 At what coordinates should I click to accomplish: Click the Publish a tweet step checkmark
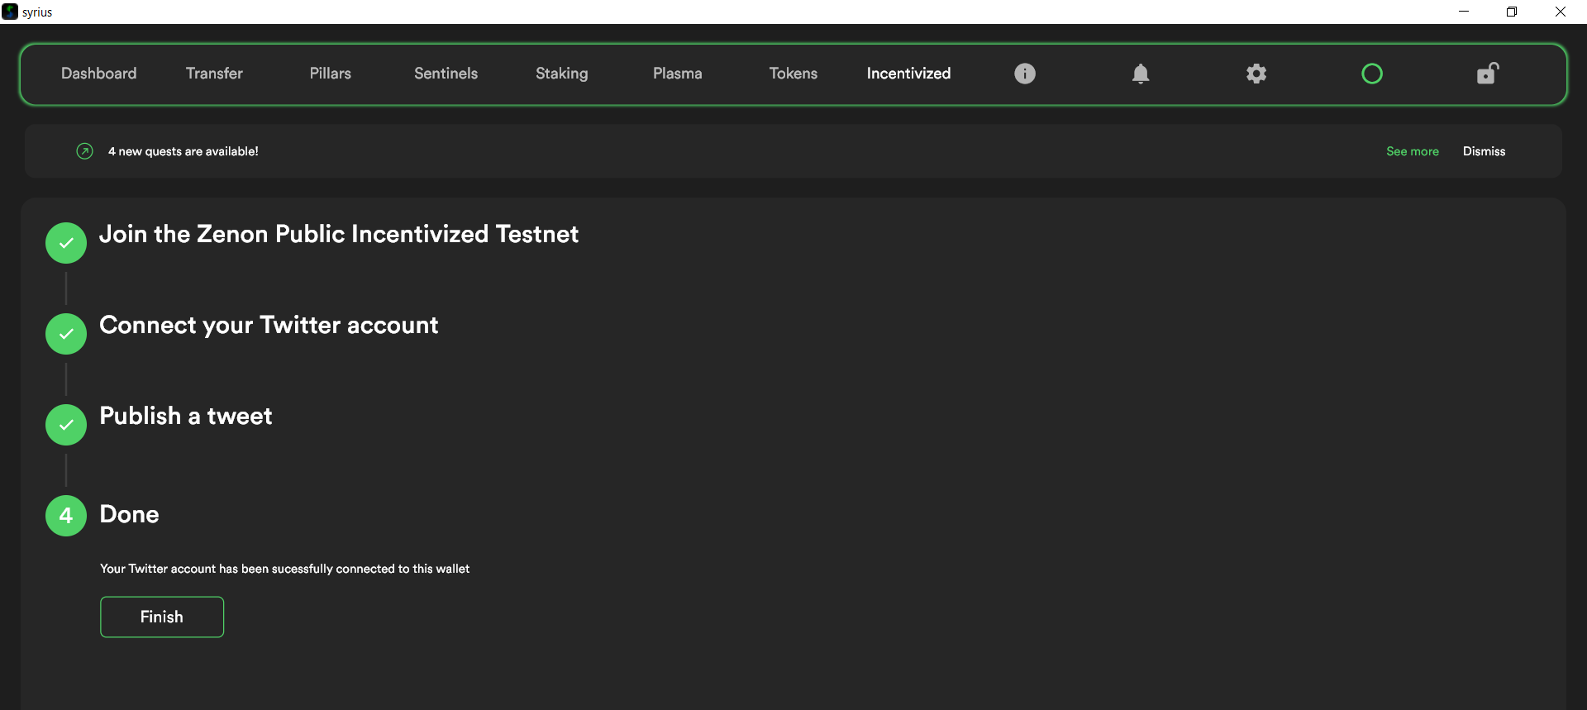66,425
